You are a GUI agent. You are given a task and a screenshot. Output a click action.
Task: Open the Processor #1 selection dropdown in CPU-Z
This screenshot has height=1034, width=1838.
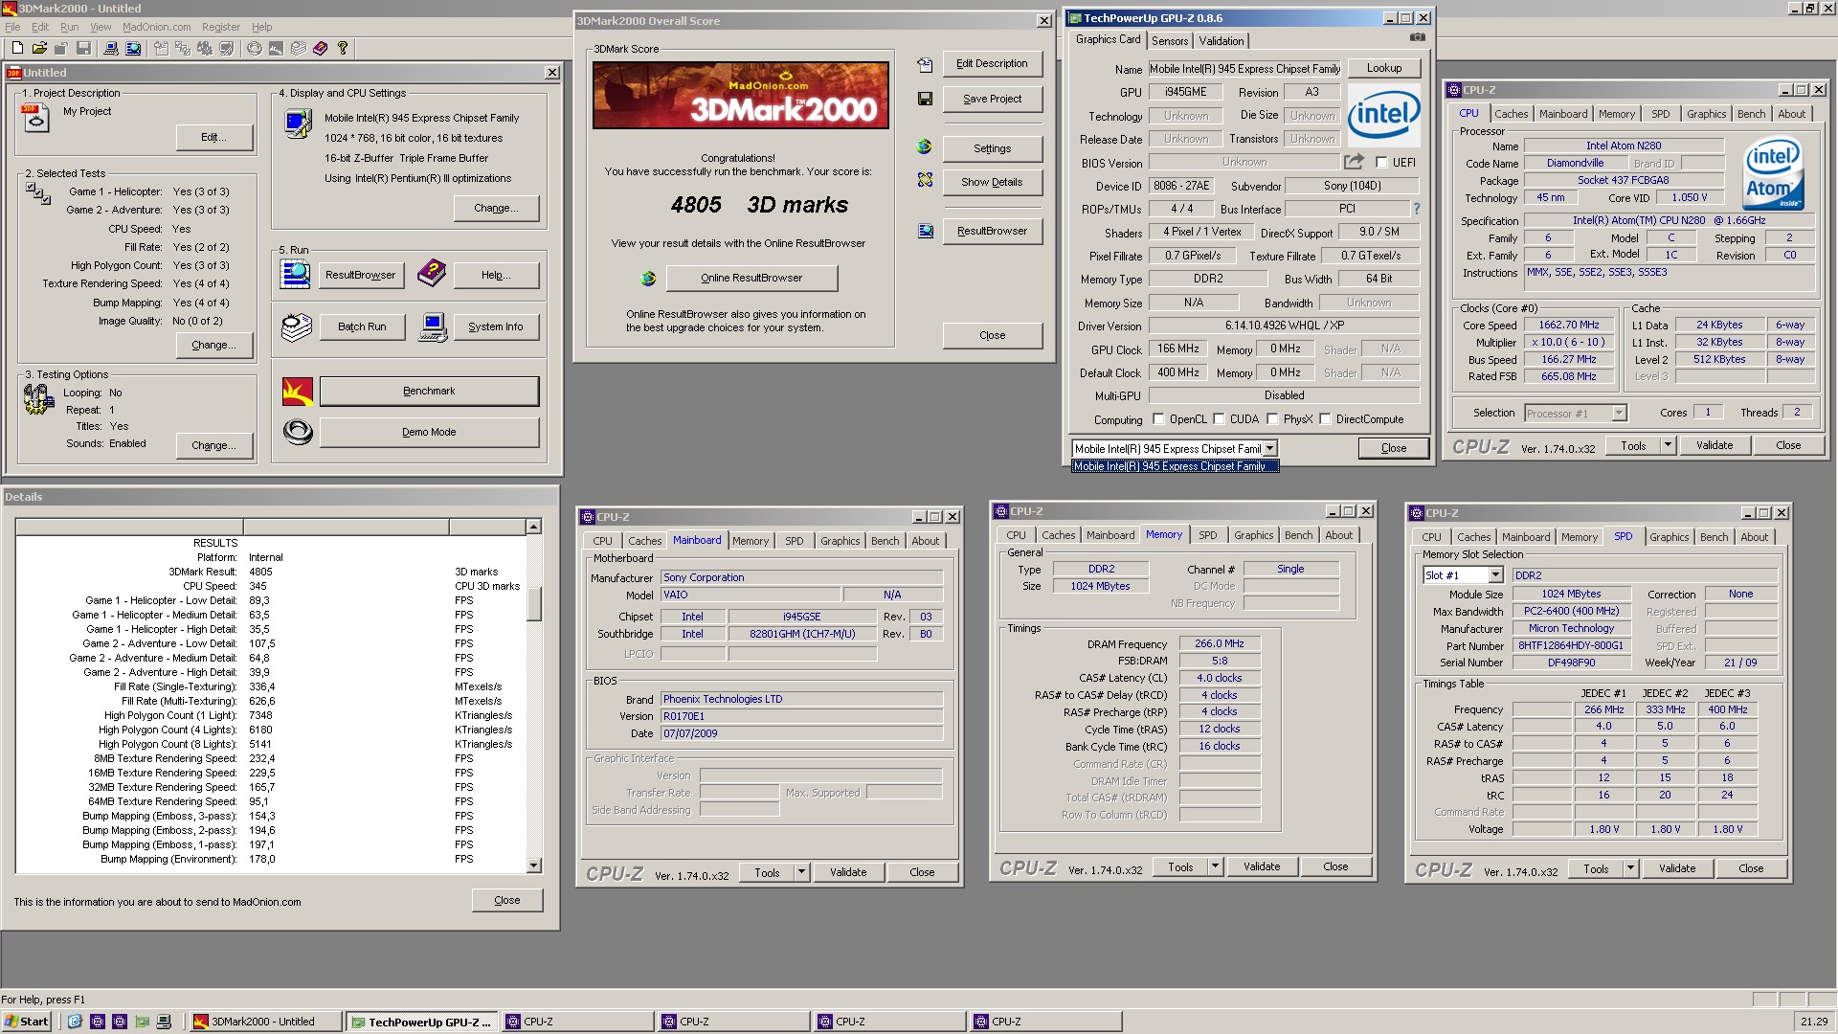click(1619, 414)
